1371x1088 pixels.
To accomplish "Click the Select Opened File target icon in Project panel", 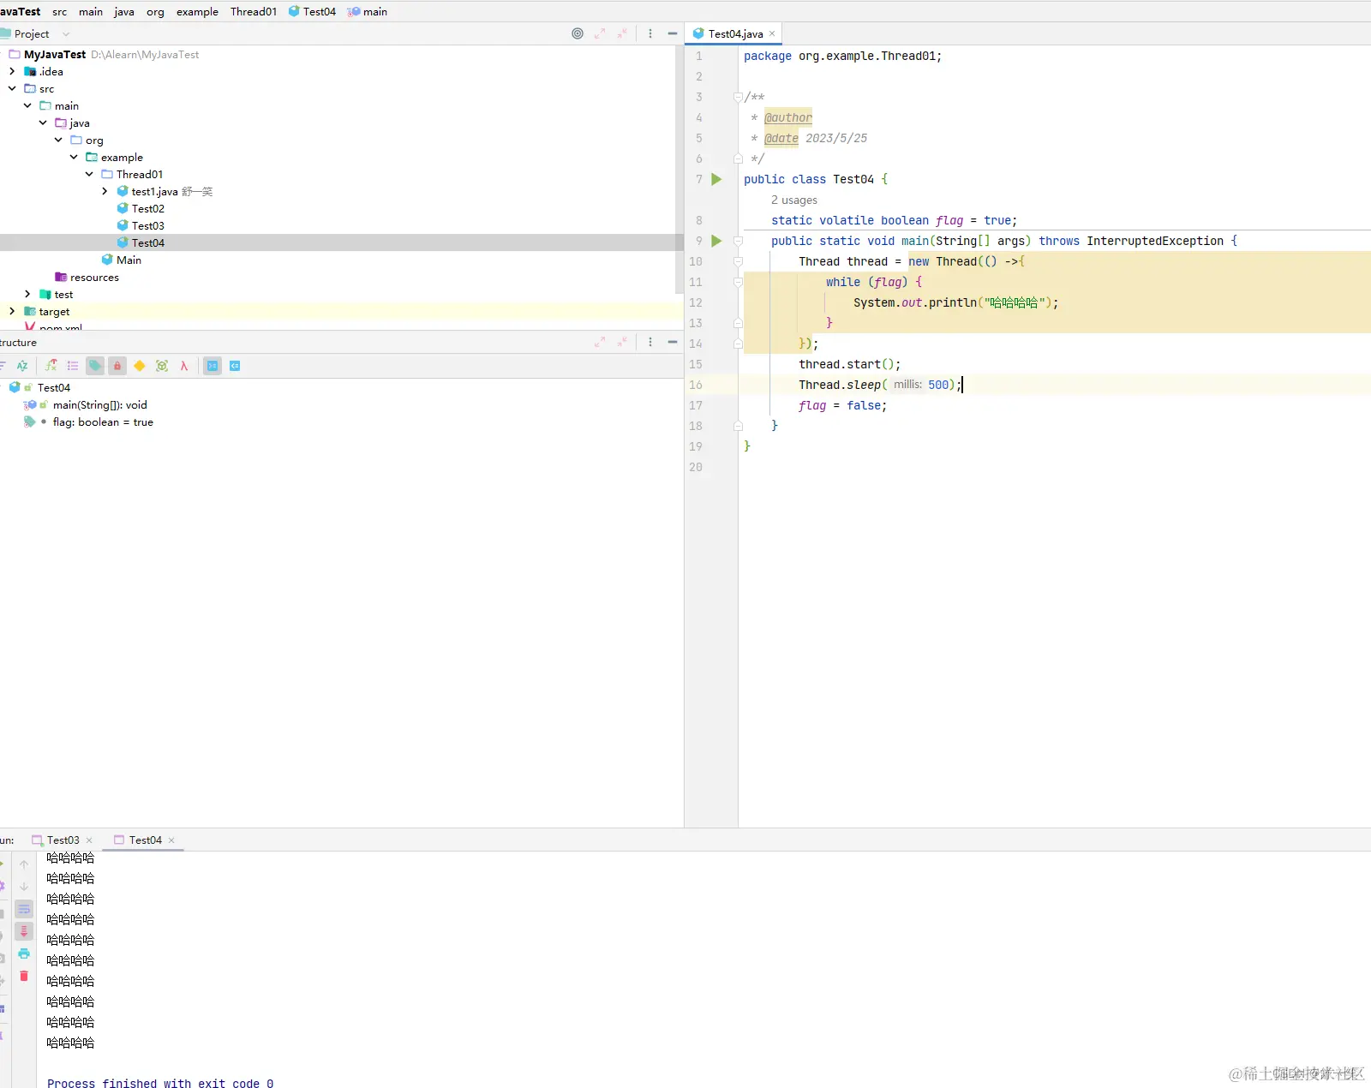I will tap(578, 33).
